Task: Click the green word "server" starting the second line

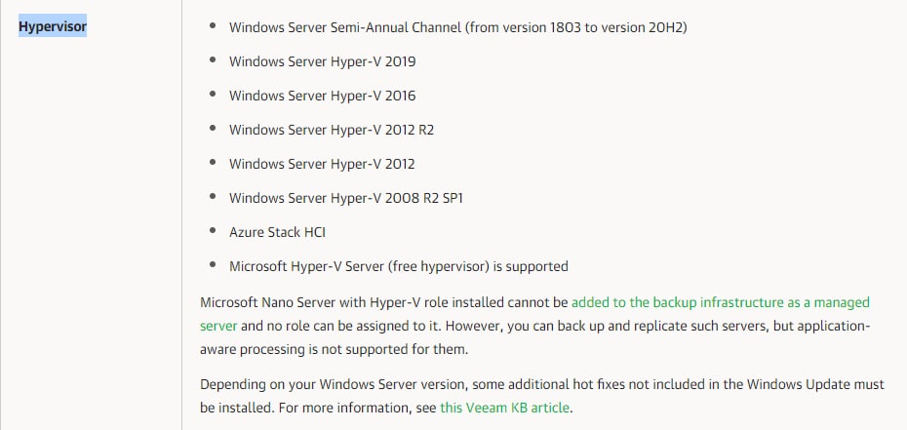Action: click(x=218, y=325)
